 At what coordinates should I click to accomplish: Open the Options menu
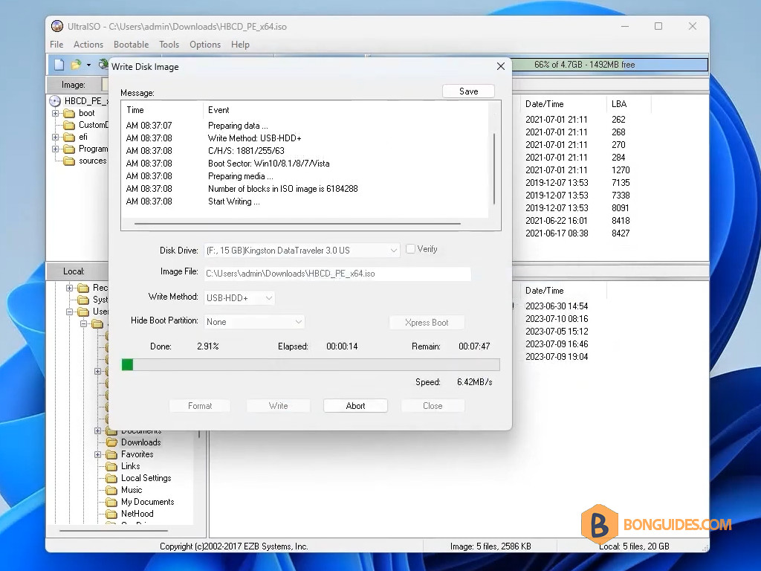coord(205,45)
